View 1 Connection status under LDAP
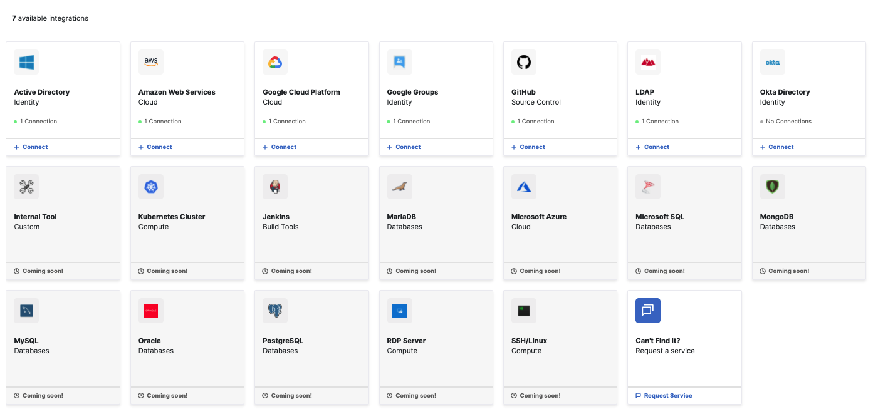The width and height of the screenshot is (878, 414). click(x=657, y=122)
